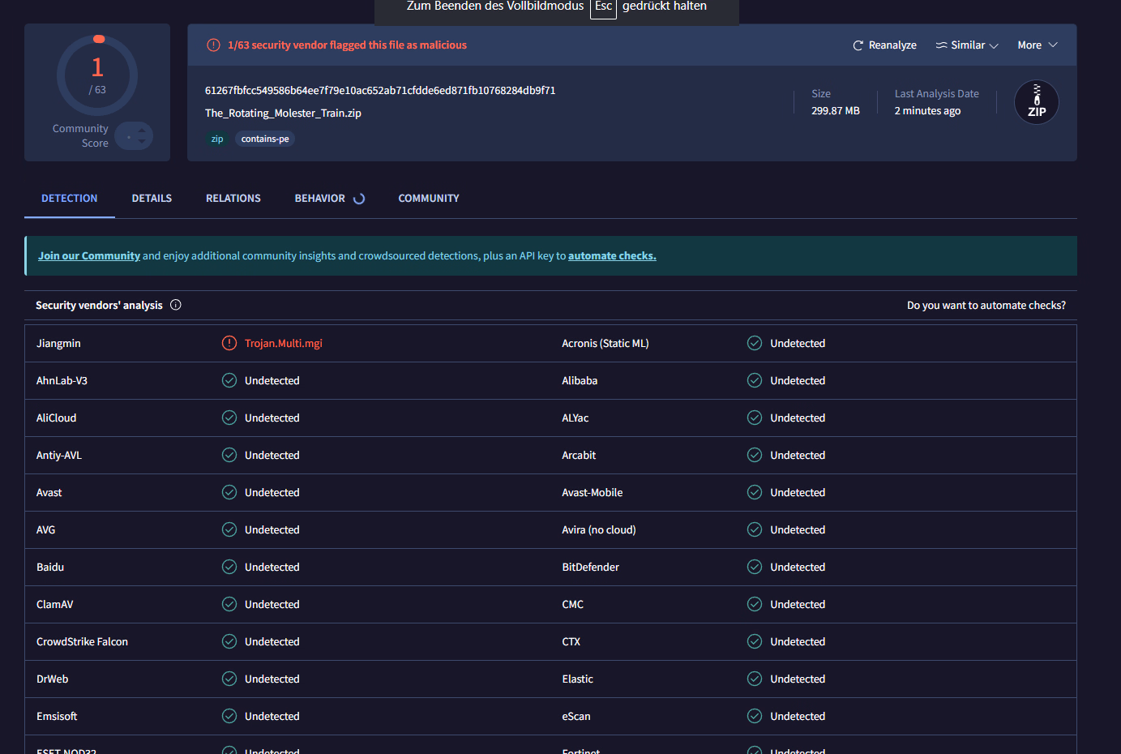
Task: Vote down on the Community Score
Action: 142,142
